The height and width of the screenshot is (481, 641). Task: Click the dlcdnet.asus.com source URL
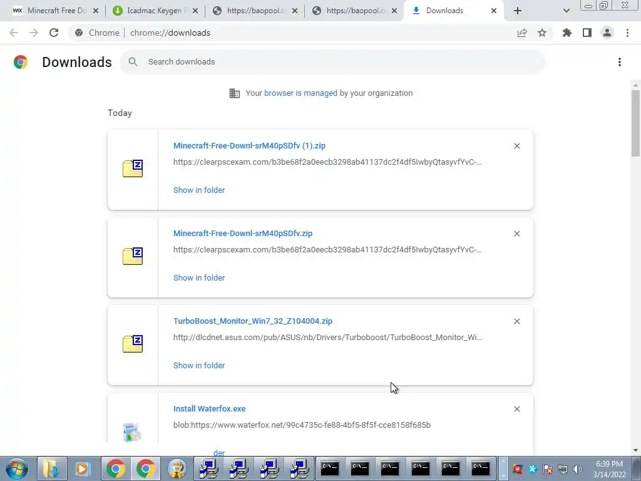coord(327,338)
